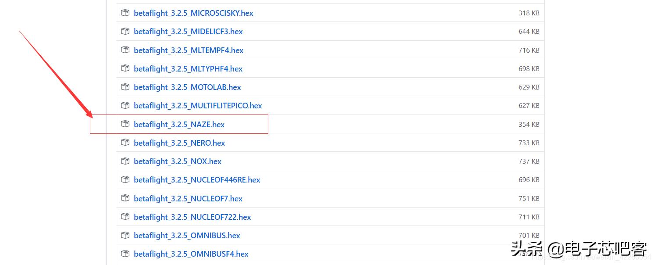Download betaflight_3.2.5_MOTOLAB.hex firmware
This screenshot has width=655, height=265.
click(x=187, y=87)
